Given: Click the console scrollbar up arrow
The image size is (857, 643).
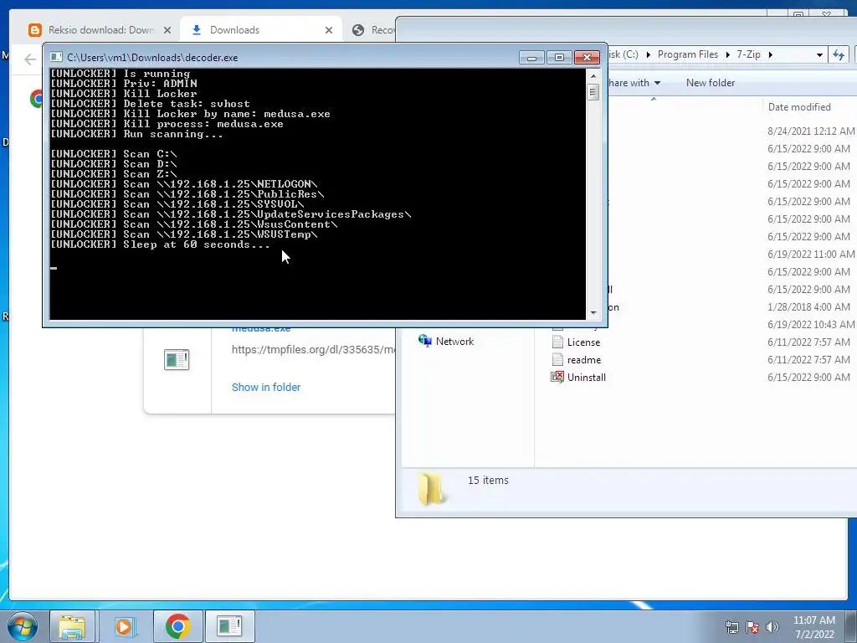Looking at the screenshot, I should [593, 76].
